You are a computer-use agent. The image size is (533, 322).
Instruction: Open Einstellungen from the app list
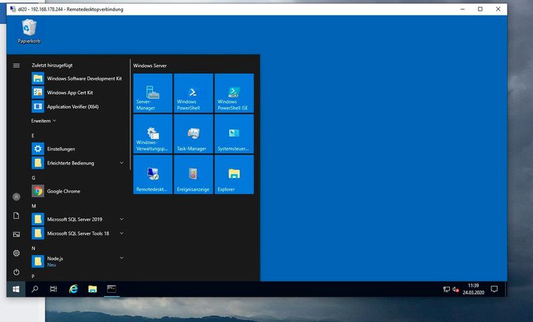[x=78, y=149]
